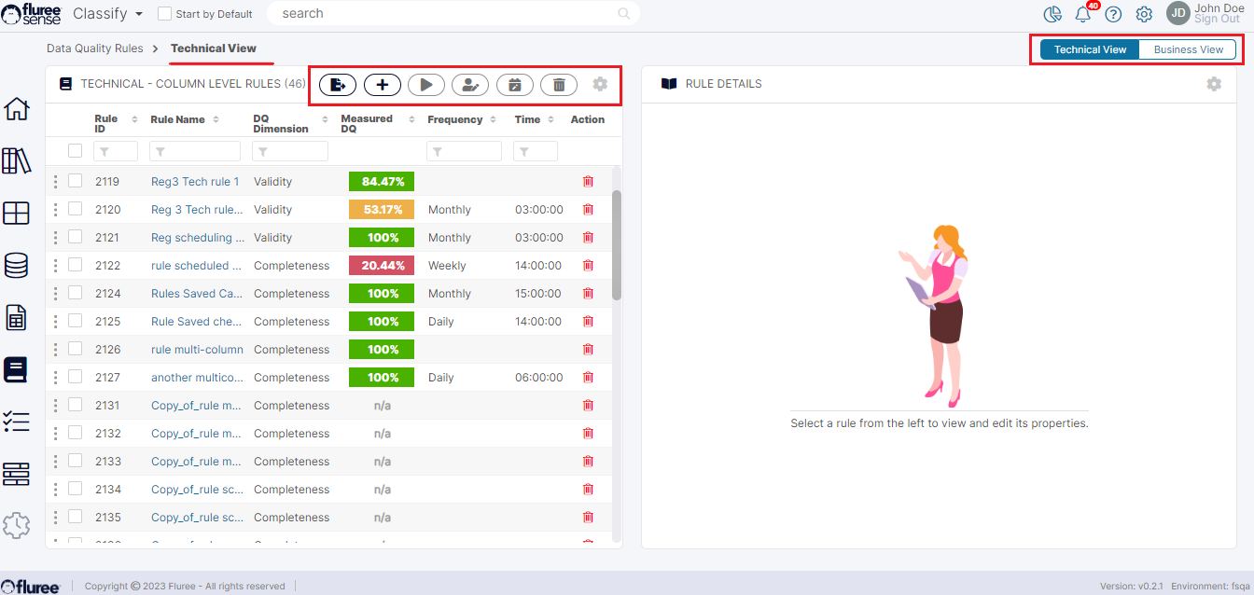Screen dimensions: 1254x595
Task: Open the notifications bell icon
Action: [1082, 14]
